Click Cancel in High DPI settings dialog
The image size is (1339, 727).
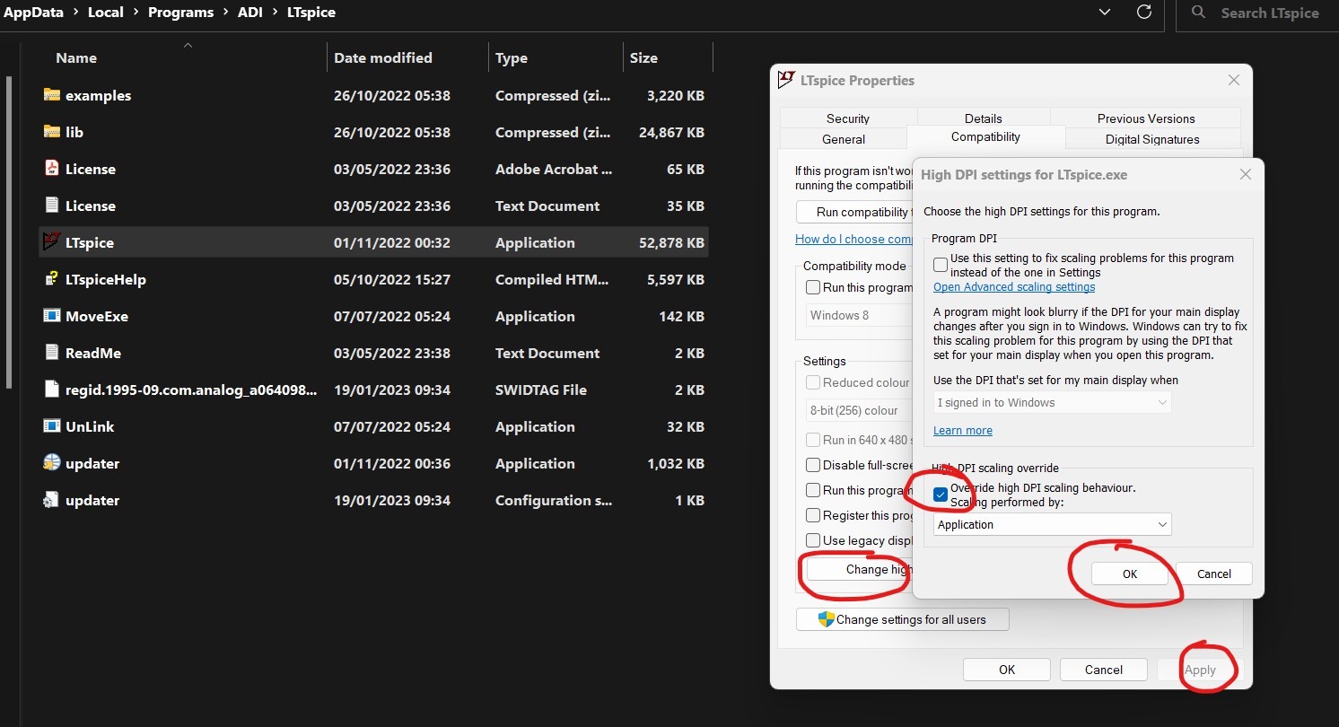click(1214, 574)
